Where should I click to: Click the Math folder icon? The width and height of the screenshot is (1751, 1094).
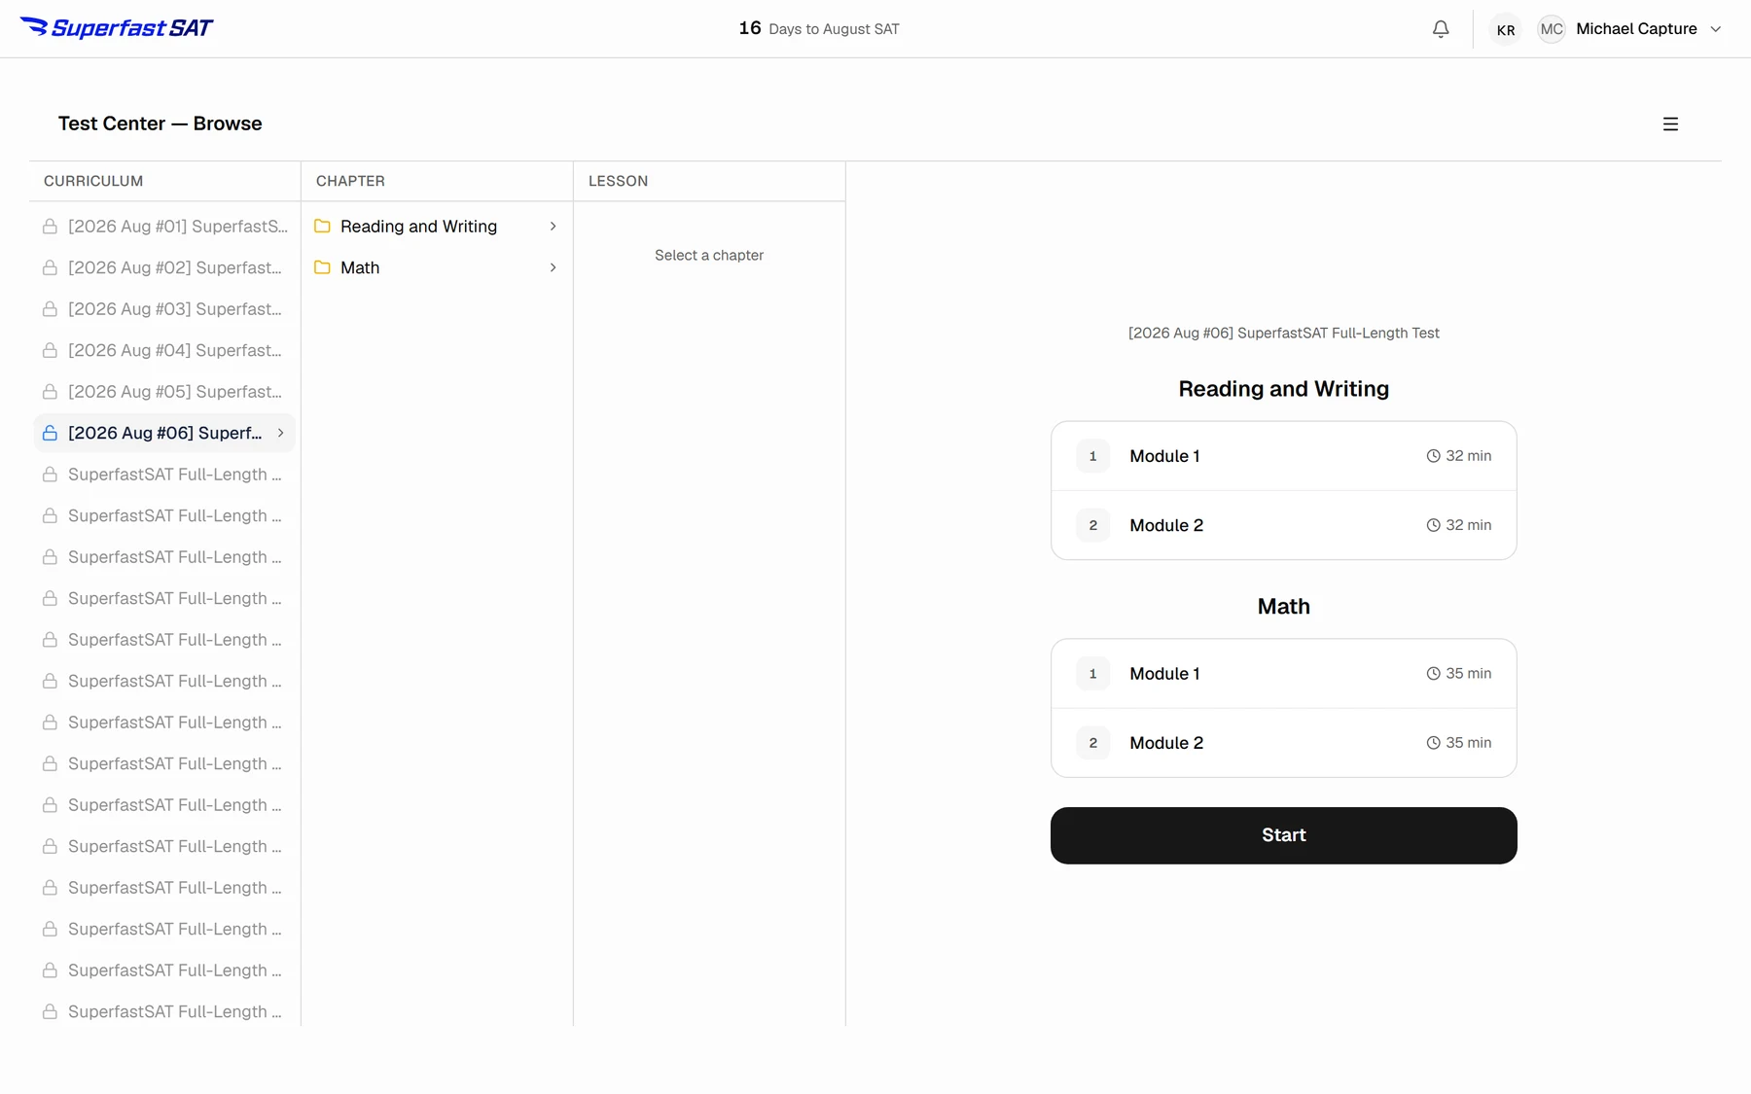pyautogui.click(x=322, y=267)
